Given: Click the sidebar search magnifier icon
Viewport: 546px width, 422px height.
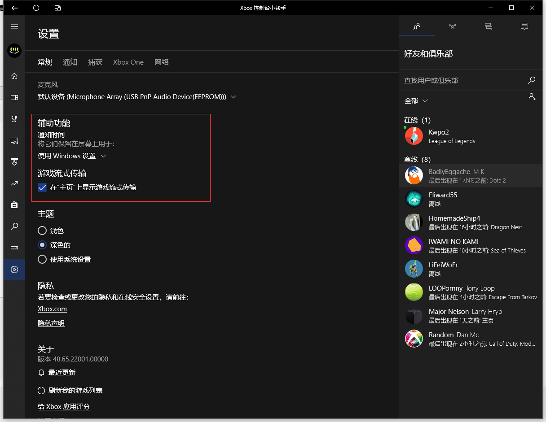Looking at the screenshot, I should click(14, 226).
